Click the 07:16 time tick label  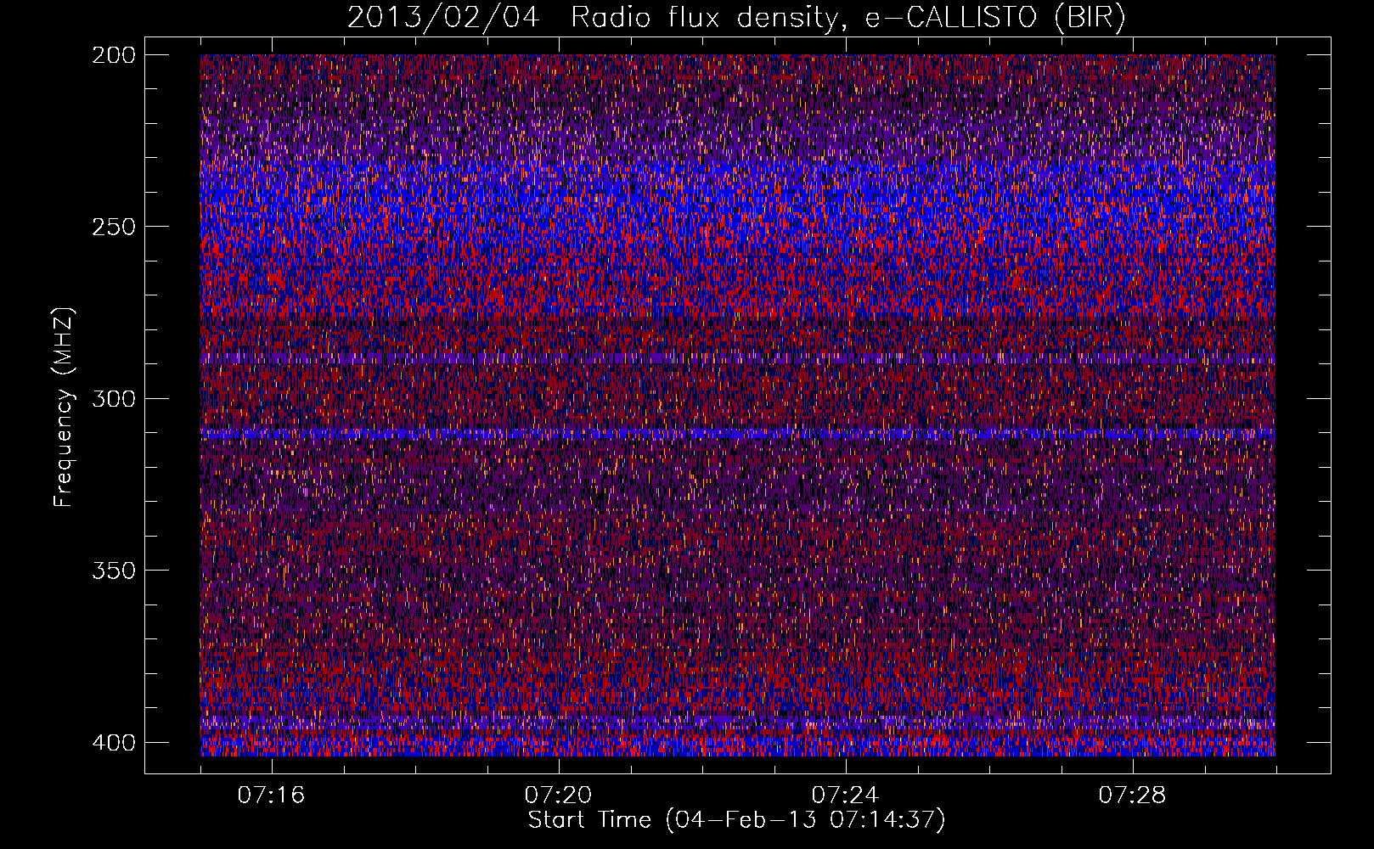point(272,796)
